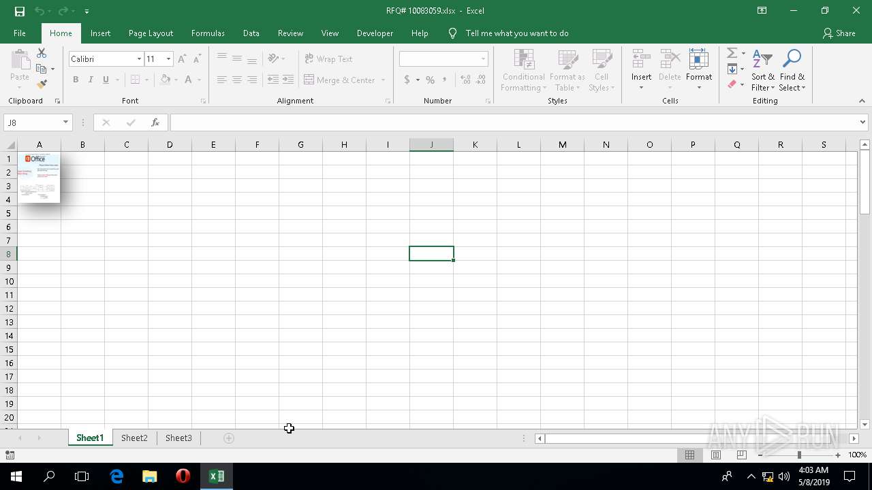This screenshot has height=490, width=872.
Task: Toggle Align Right
Action: pyautogui.click(x=252, y=80)
